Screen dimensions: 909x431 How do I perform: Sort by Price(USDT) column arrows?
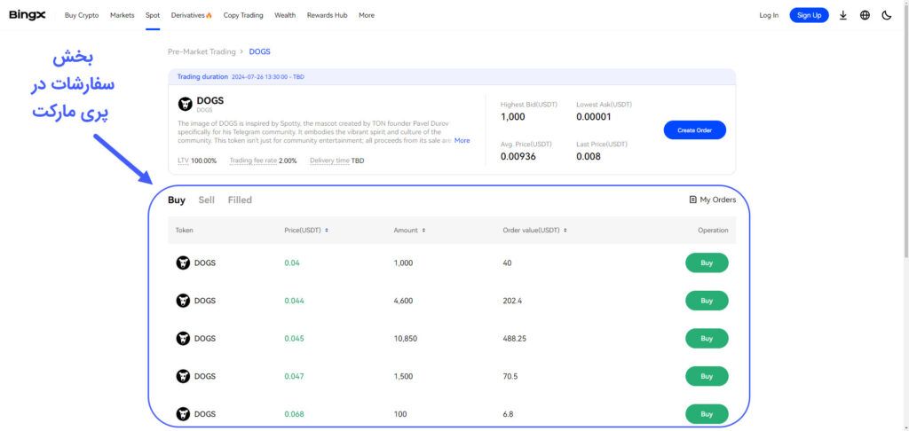click(x=327, y=231)
